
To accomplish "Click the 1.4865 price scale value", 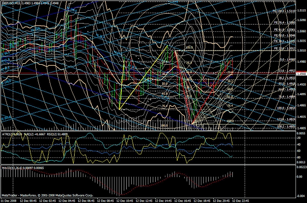I will tap(302, 105).
